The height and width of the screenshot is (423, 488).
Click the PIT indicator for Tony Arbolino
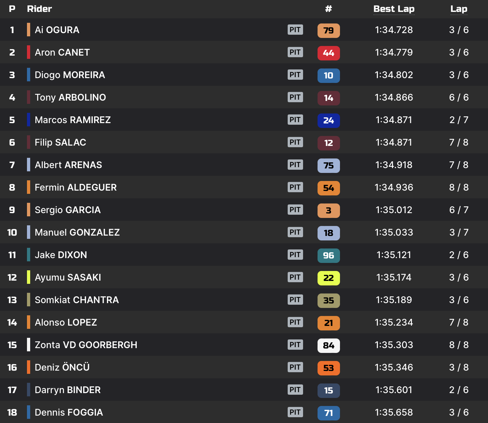pyautogui.click(x=295, y=97)
